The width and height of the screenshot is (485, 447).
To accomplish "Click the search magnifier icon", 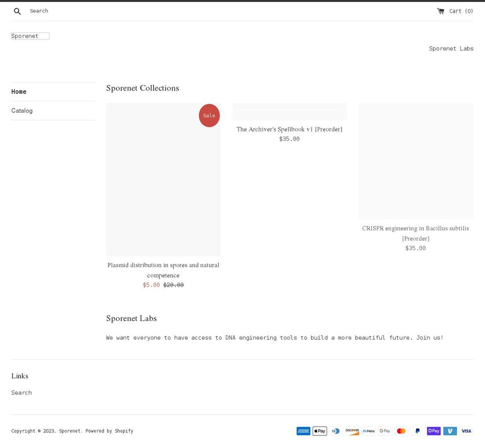I will click(17, 11).
